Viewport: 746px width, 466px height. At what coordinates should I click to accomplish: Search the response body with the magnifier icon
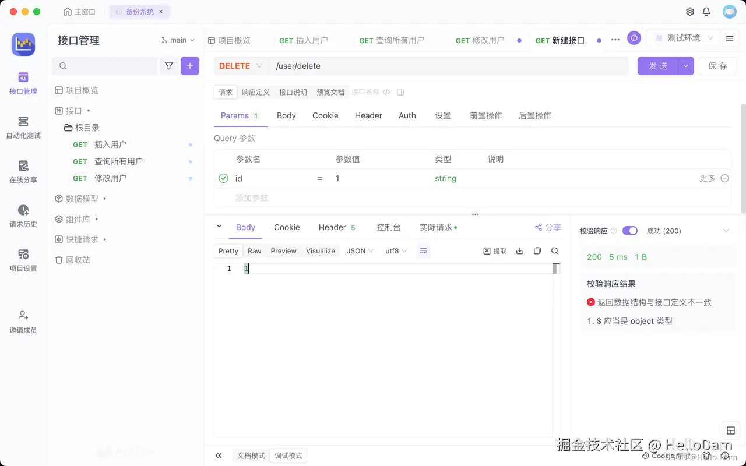[x=554, y=250]
